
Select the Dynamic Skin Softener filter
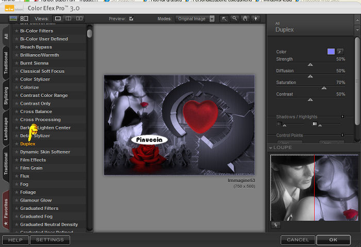[45, 152]
